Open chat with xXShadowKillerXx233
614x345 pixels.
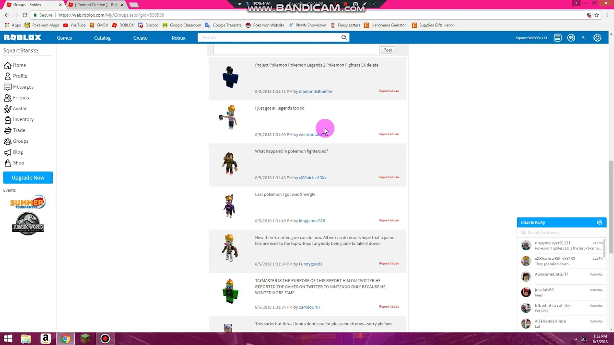[x=561, y=261]
